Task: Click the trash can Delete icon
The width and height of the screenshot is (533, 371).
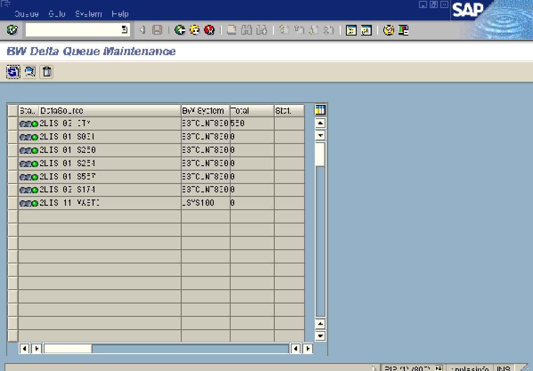Action: pyautogui.click(x=47, y=72)
